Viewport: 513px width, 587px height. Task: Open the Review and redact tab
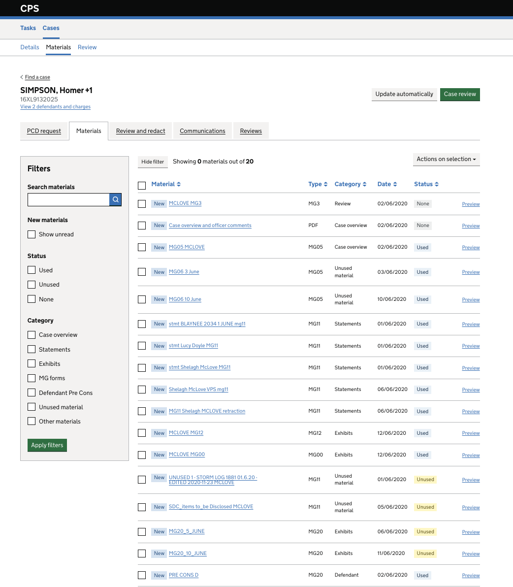tap(140, 130)
